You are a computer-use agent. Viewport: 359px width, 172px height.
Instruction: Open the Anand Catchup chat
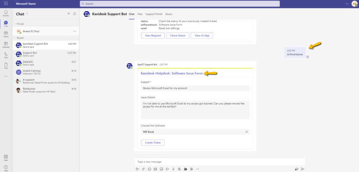pos(46,72)
